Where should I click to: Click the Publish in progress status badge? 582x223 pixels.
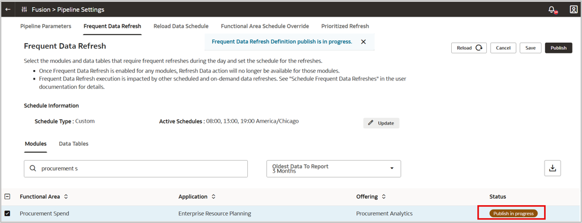click(513, 214)
